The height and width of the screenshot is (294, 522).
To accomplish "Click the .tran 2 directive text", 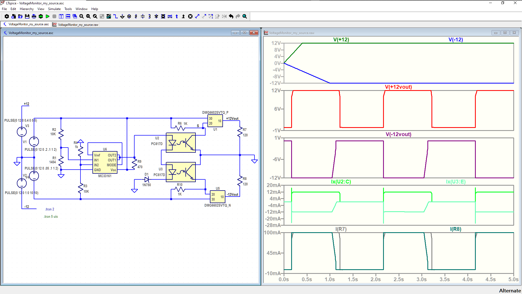I will coord(49,209).
